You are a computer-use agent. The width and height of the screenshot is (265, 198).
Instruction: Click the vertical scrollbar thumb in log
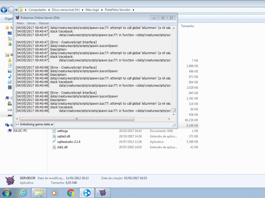pyautogui.click(x=174, y=110)
